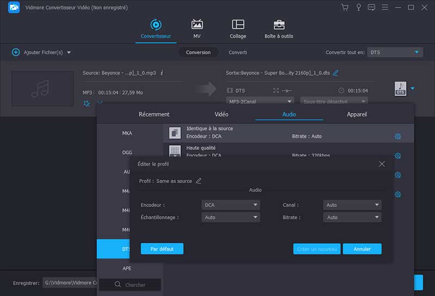Open the MV module icon
Image resolution: width=435 pixels, height=296 pixels.
coord(197,29)
